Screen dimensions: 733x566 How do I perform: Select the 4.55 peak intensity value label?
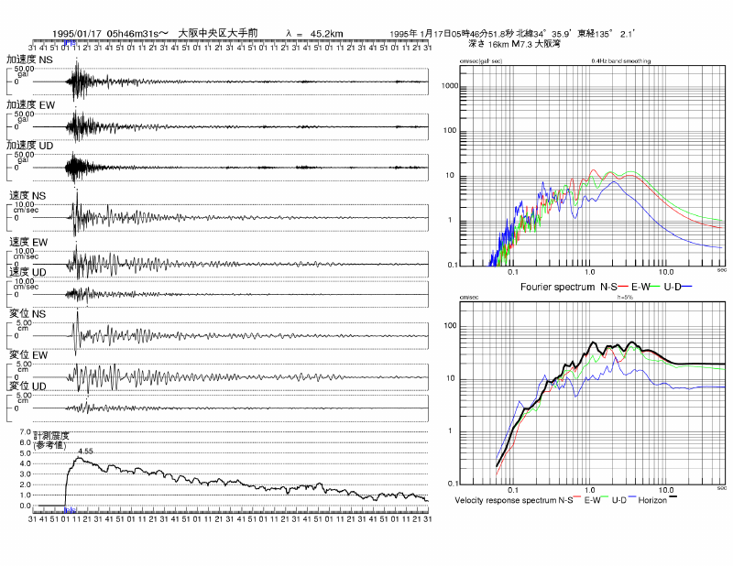[x=86, y=452]
